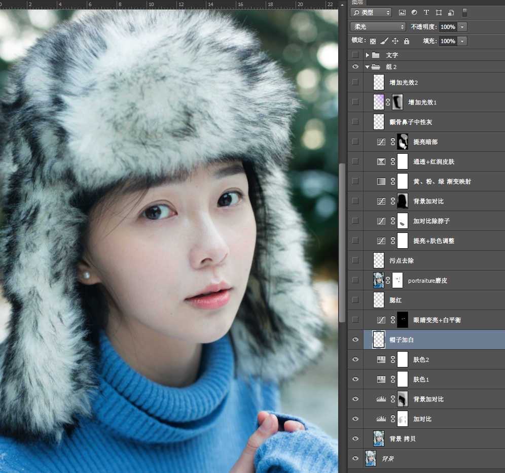505x473 pixels.
Task: Click lock position move icon
Action: 395,41
